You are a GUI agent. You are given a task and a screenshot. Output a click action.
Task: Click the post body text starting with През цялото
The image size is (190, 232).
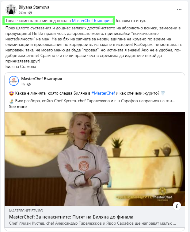(x=94, y=45)
